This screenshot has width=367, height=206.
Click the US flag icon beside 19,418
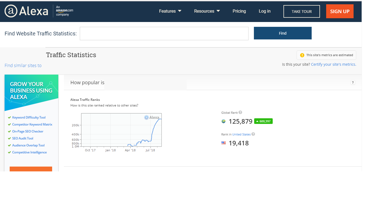tap(224, 143)
